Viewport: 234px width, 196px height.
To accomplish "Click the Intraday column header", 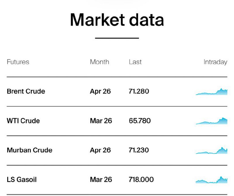I will tap(215, 62).
